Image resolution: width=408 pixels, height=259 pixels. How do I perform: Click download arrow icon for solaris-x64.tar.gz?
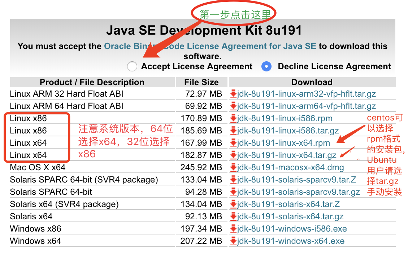click(x=233, y=216)
